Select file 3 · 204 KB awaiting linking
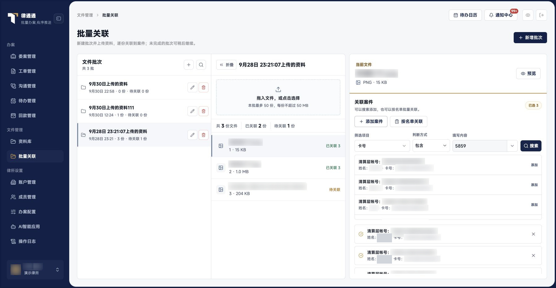556x288 pixels. pos(278,190)
